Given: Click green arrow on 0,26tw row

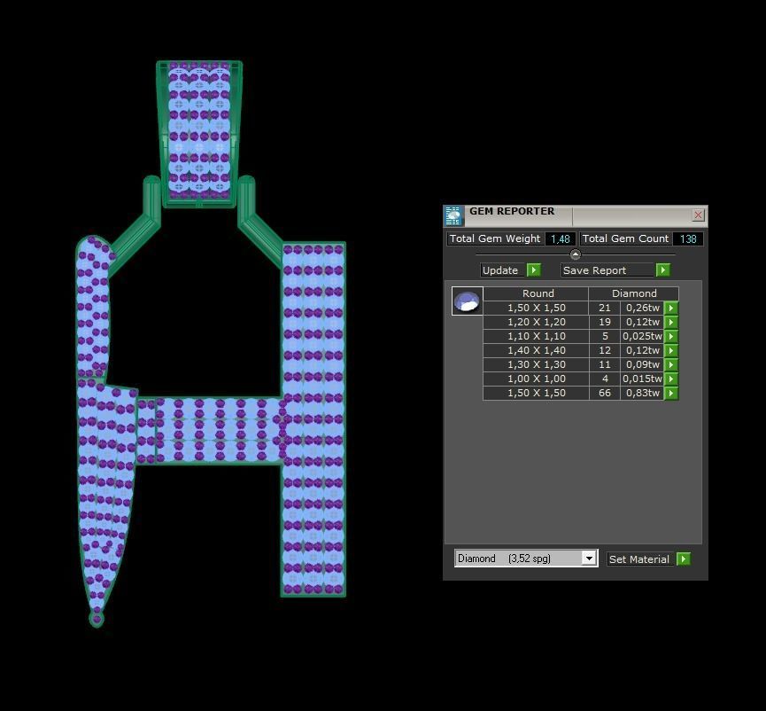Looking at the screenshot, I should [671, 308].
